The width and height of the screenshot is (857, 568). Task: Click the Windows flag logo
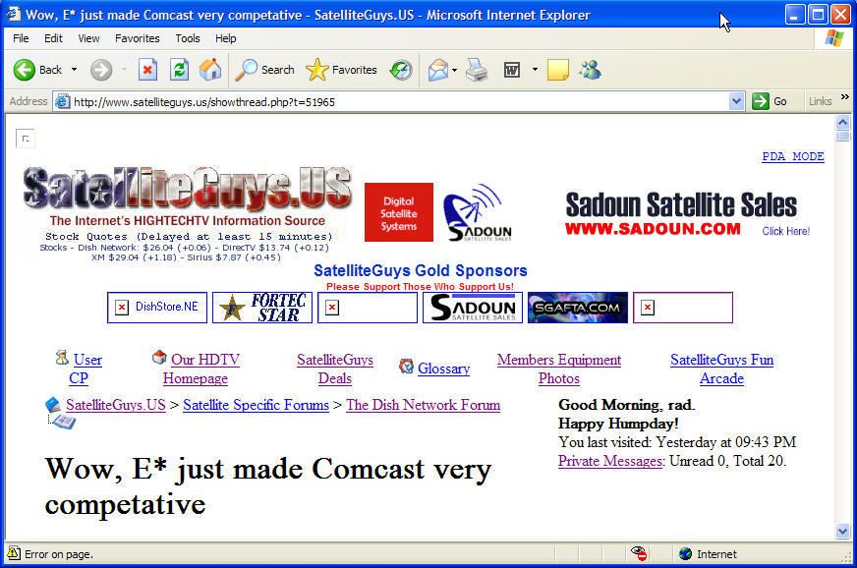834,38
